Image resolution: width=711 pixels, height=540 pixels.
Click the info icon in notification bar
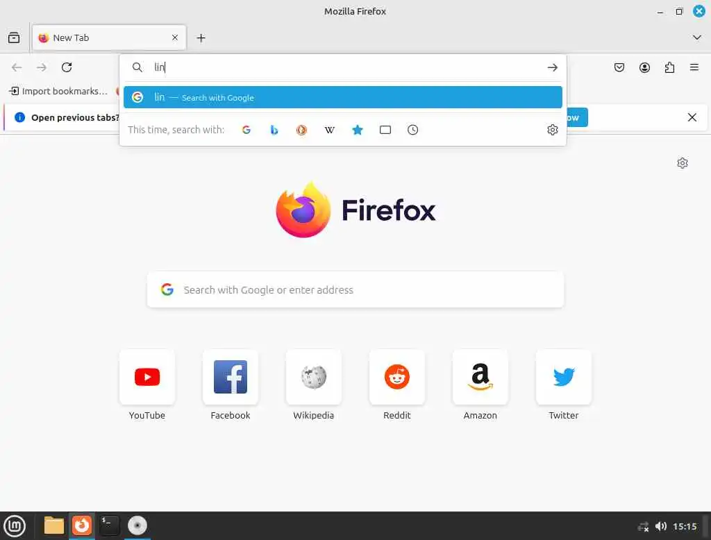(19, 117)
